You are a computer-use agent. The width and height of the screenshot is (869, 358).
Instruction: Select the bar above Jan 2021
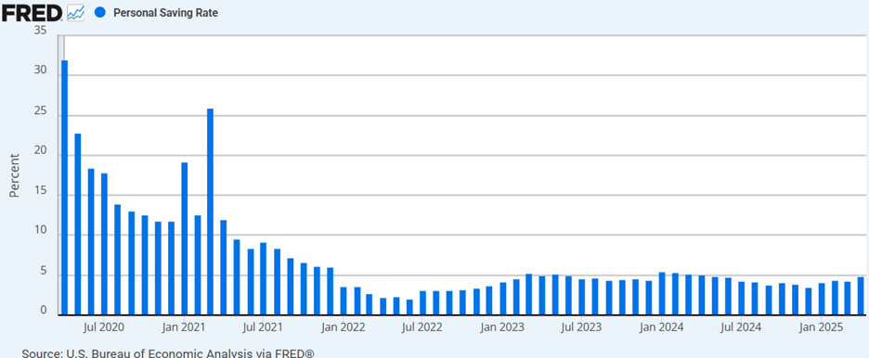[185, 239]
